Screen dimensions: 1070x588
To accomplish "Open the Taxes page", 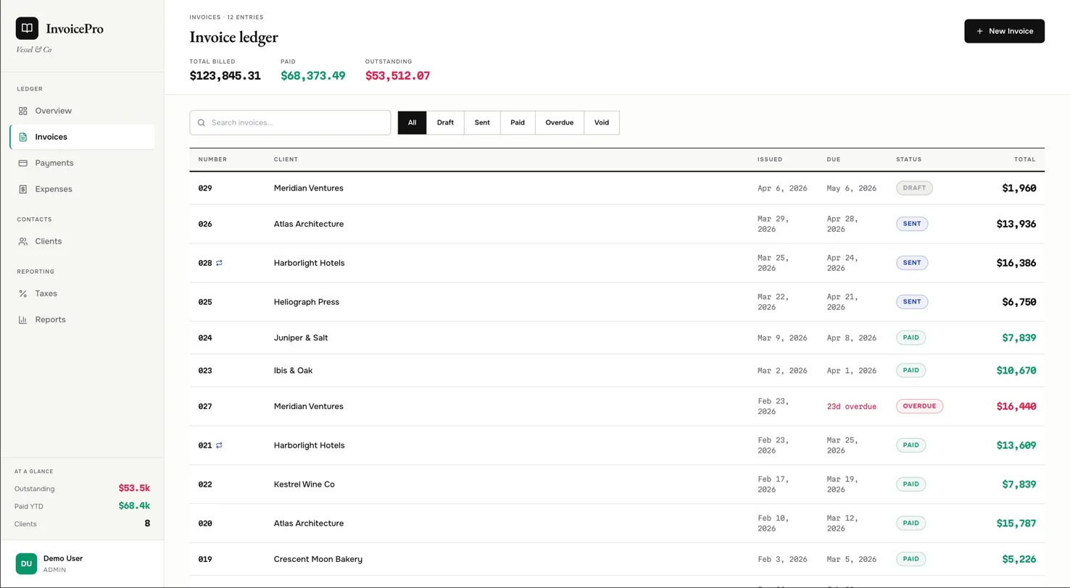I will [x=82, y=293].
